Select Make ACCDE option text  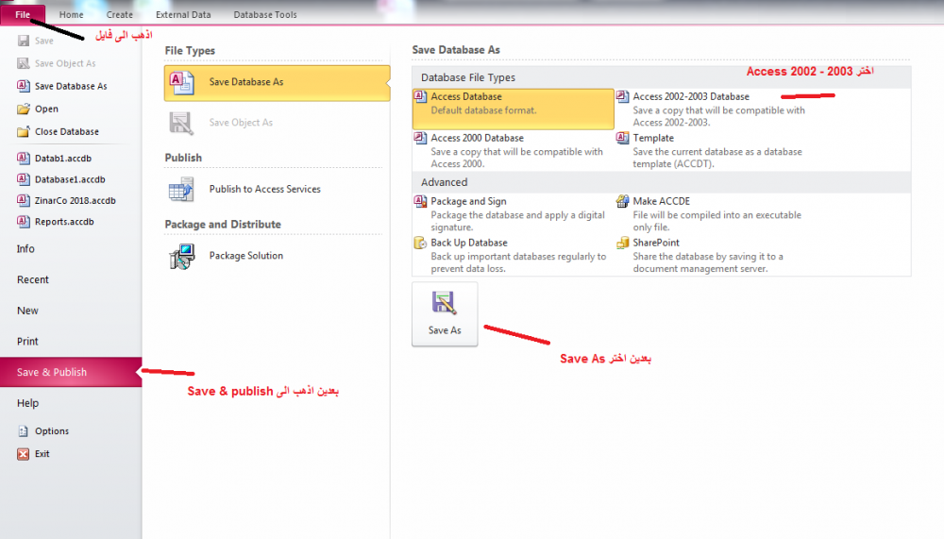(x=662, y=201)
